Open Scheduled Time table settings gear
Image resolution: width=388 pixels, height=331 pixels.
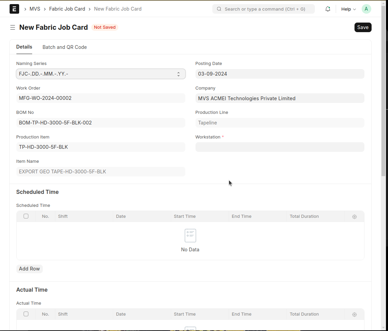[x=354, y=216]
